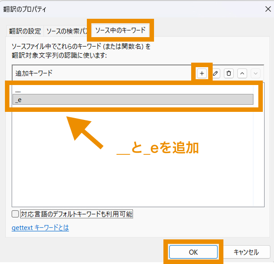Click the plus icon to add keyword
This screenshot has height=264, width=274.
click(x=202, y=73)
